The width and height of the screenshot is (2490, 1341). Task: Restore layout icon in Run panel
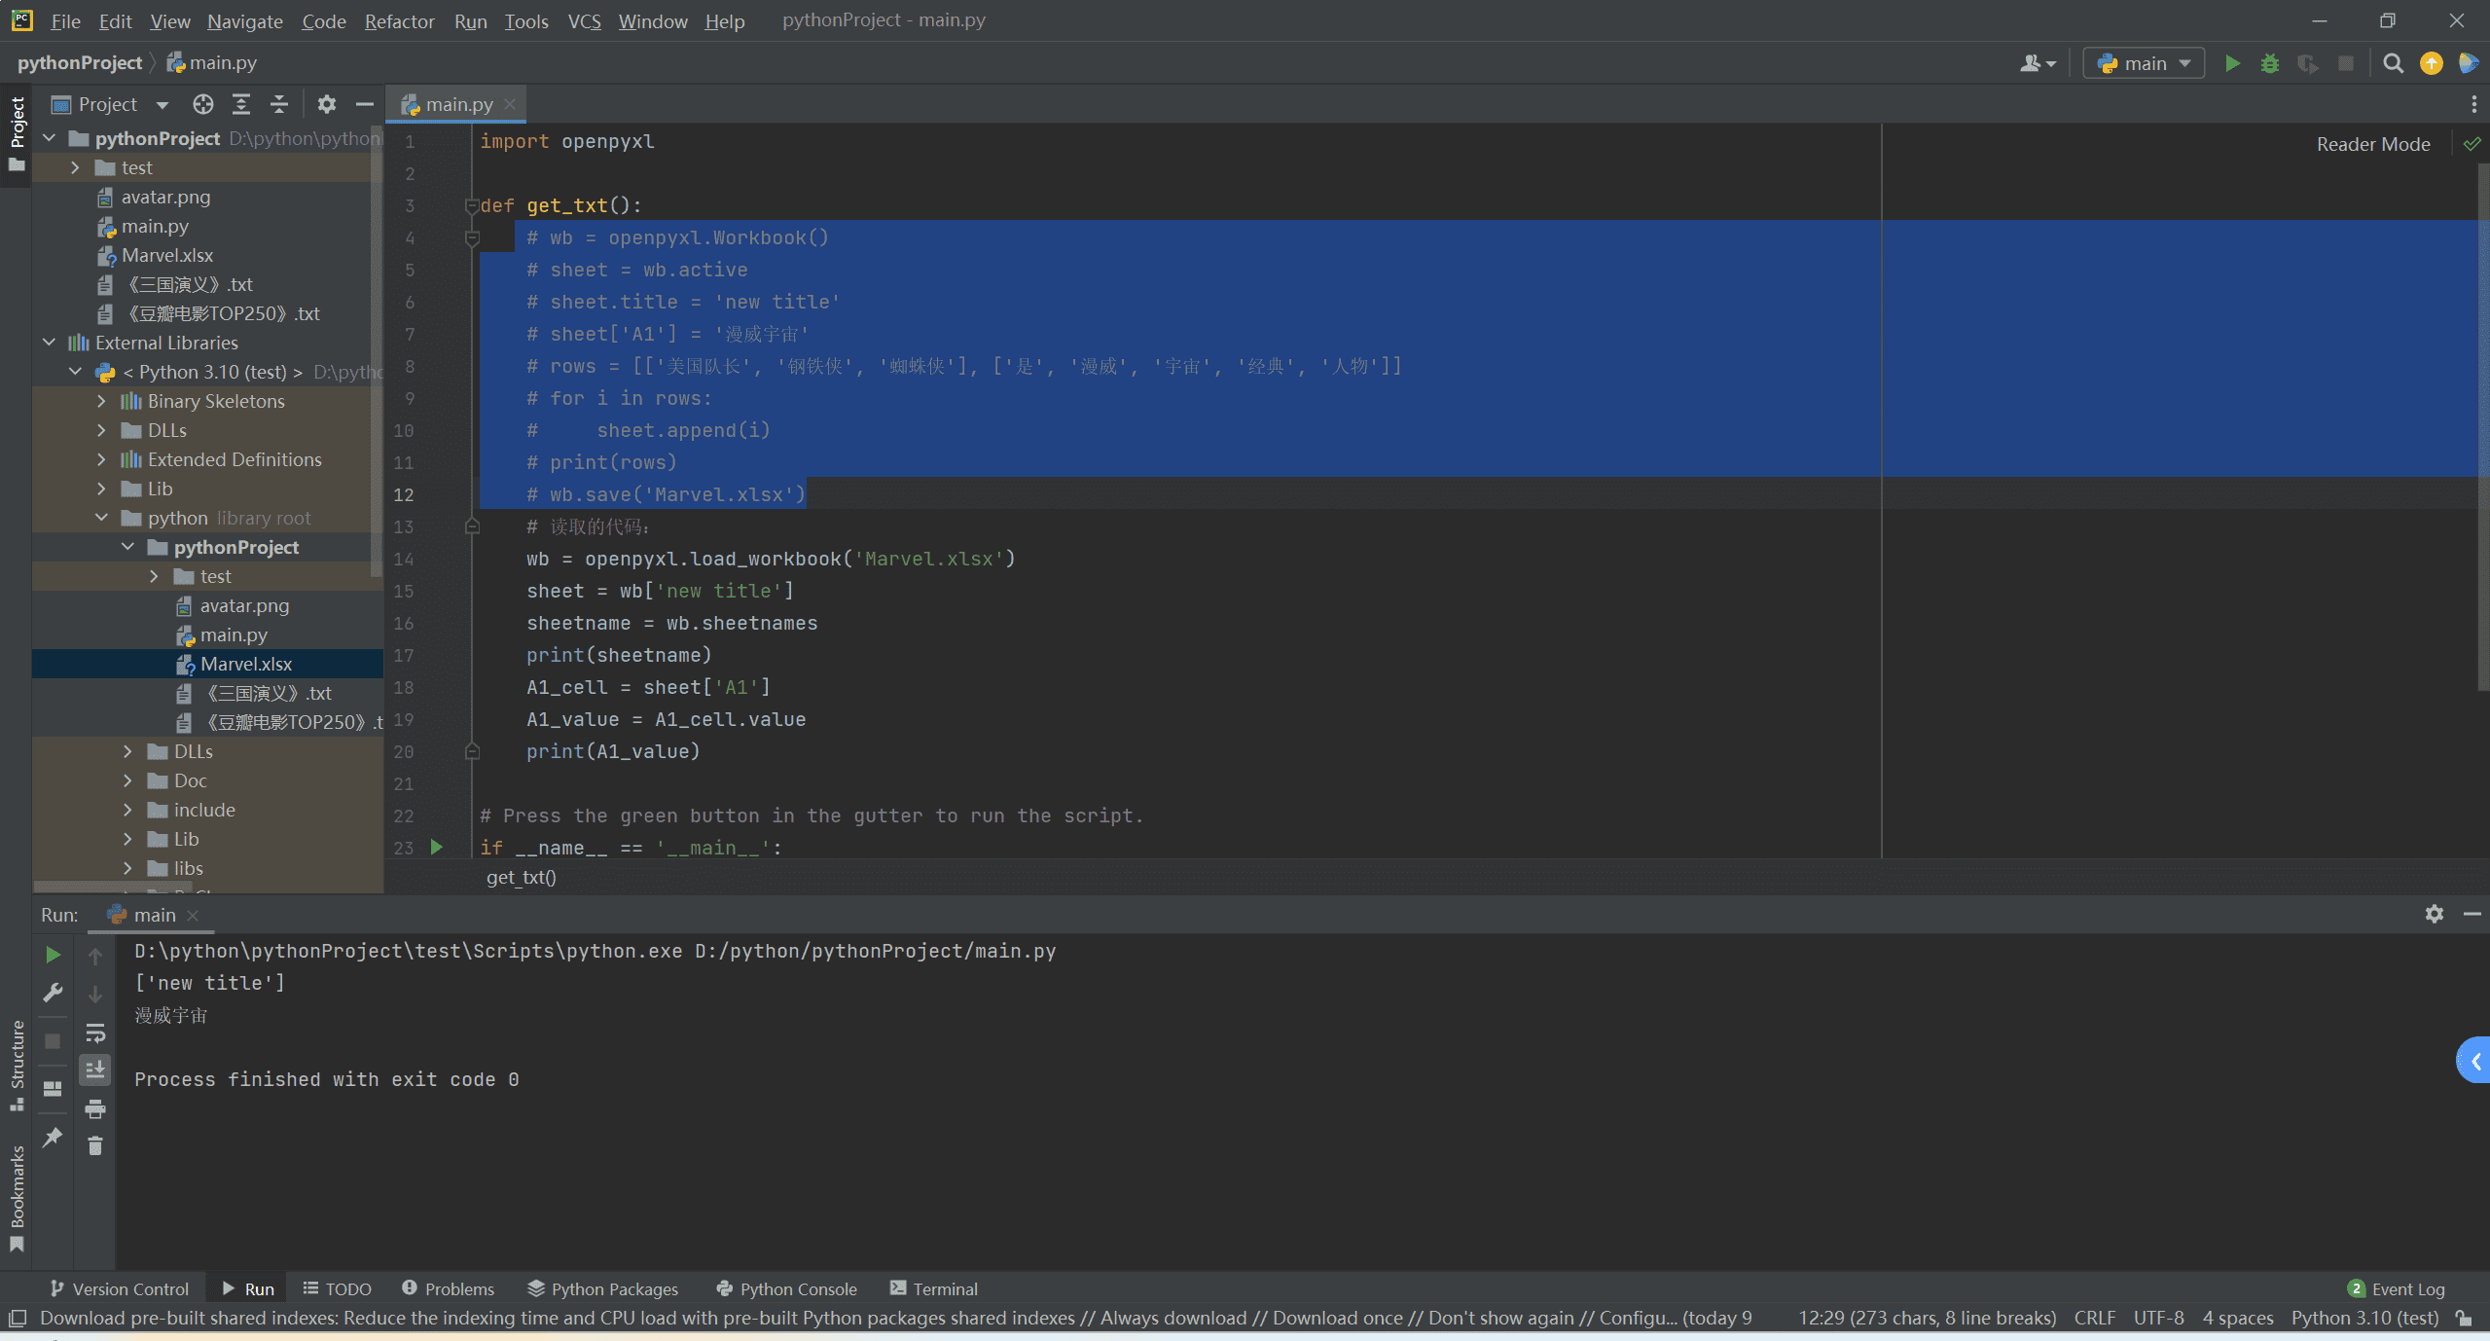[x=53, y=1089]
